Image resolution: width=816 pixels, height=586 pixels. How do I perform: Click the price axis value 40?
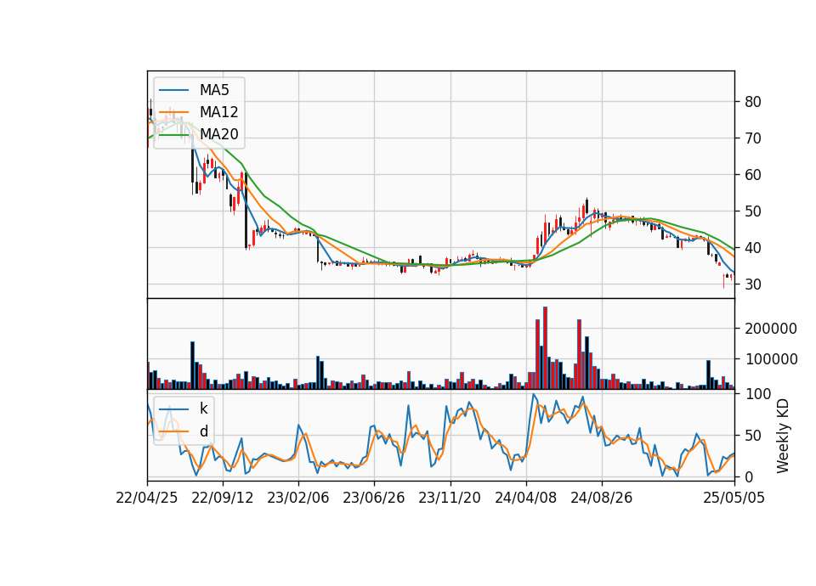tap(753, 248)
